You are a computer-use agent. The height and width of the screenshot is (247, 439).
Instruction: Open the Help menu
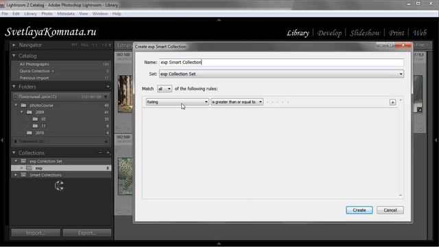pyautogui.click(x=117, y=14)
